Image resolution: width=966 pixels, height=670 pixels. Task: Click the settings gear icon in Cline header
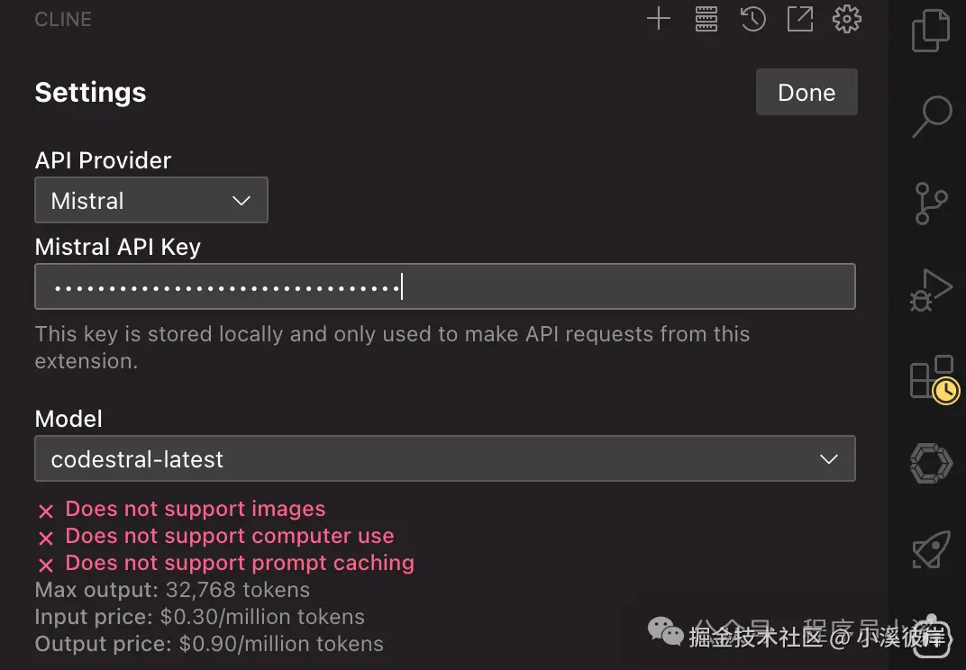click(x=847, y=19)
